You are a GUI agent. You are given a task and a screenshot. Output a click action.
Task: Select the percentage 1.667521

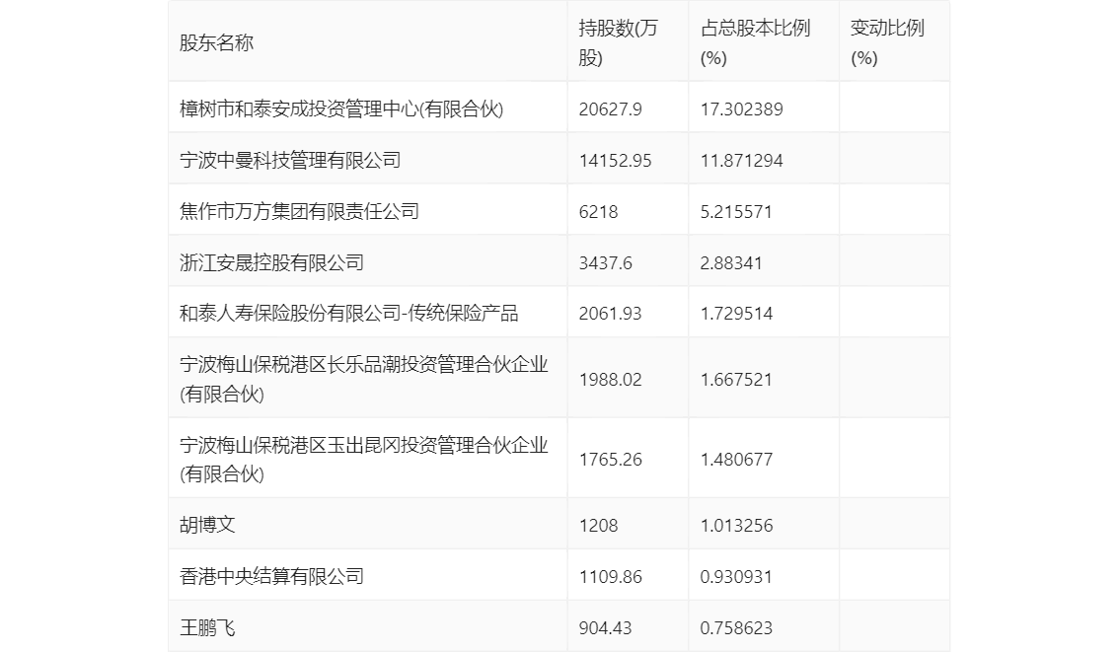736,380
